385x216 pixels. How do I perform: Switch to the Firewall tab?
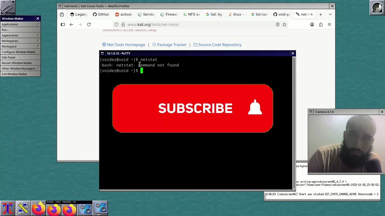point(169,14)
